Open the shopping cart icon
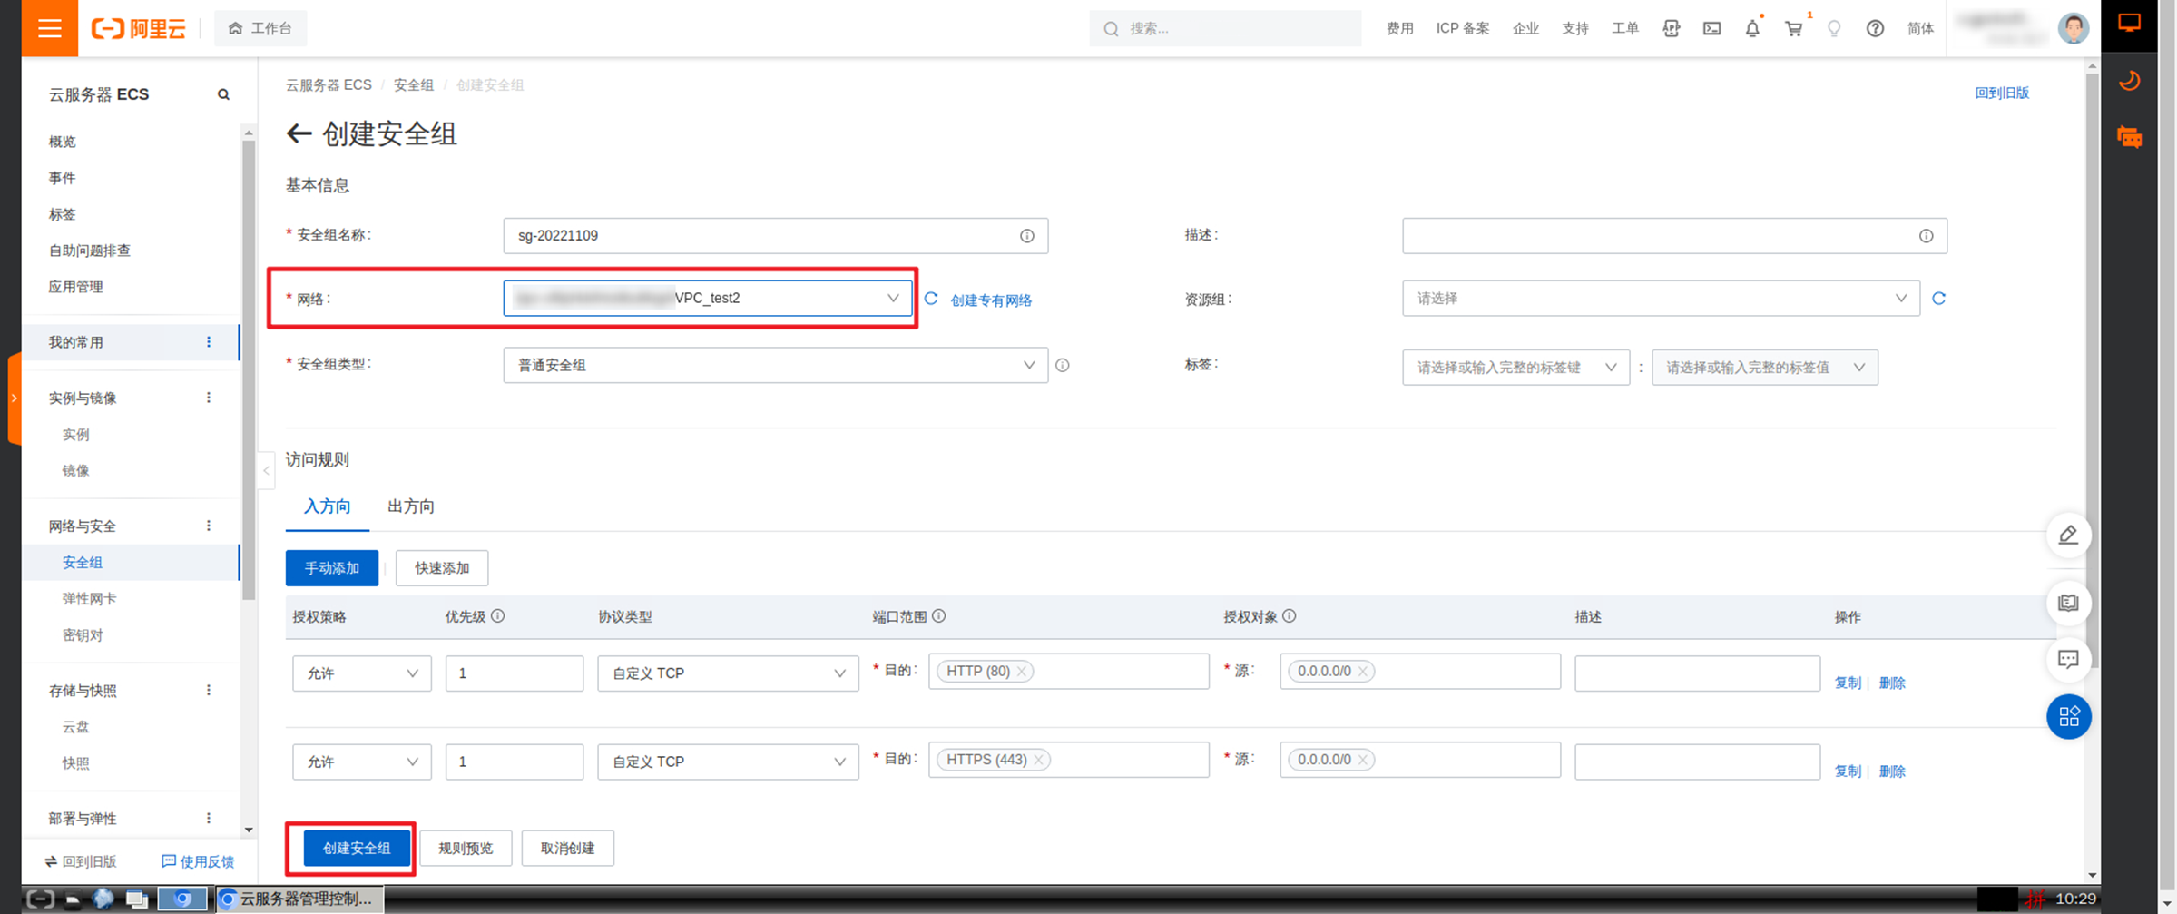Viewport: 2177px width, 914px height. pyautogui.click(x=1793, y=28)
